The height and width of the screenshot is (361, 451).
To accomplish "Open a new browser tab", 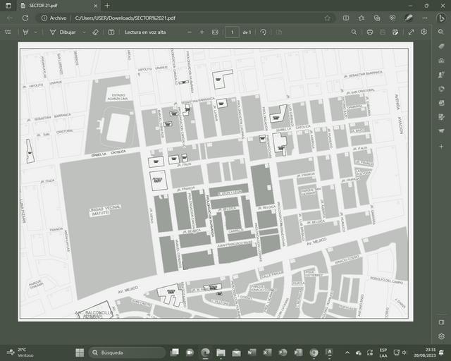I will pos(107,6).
